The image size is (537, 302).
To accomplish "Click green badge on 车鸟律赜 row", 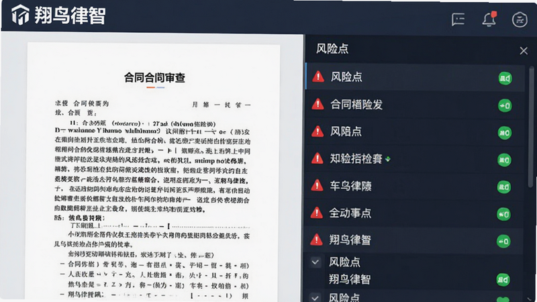I will point(504,187).
